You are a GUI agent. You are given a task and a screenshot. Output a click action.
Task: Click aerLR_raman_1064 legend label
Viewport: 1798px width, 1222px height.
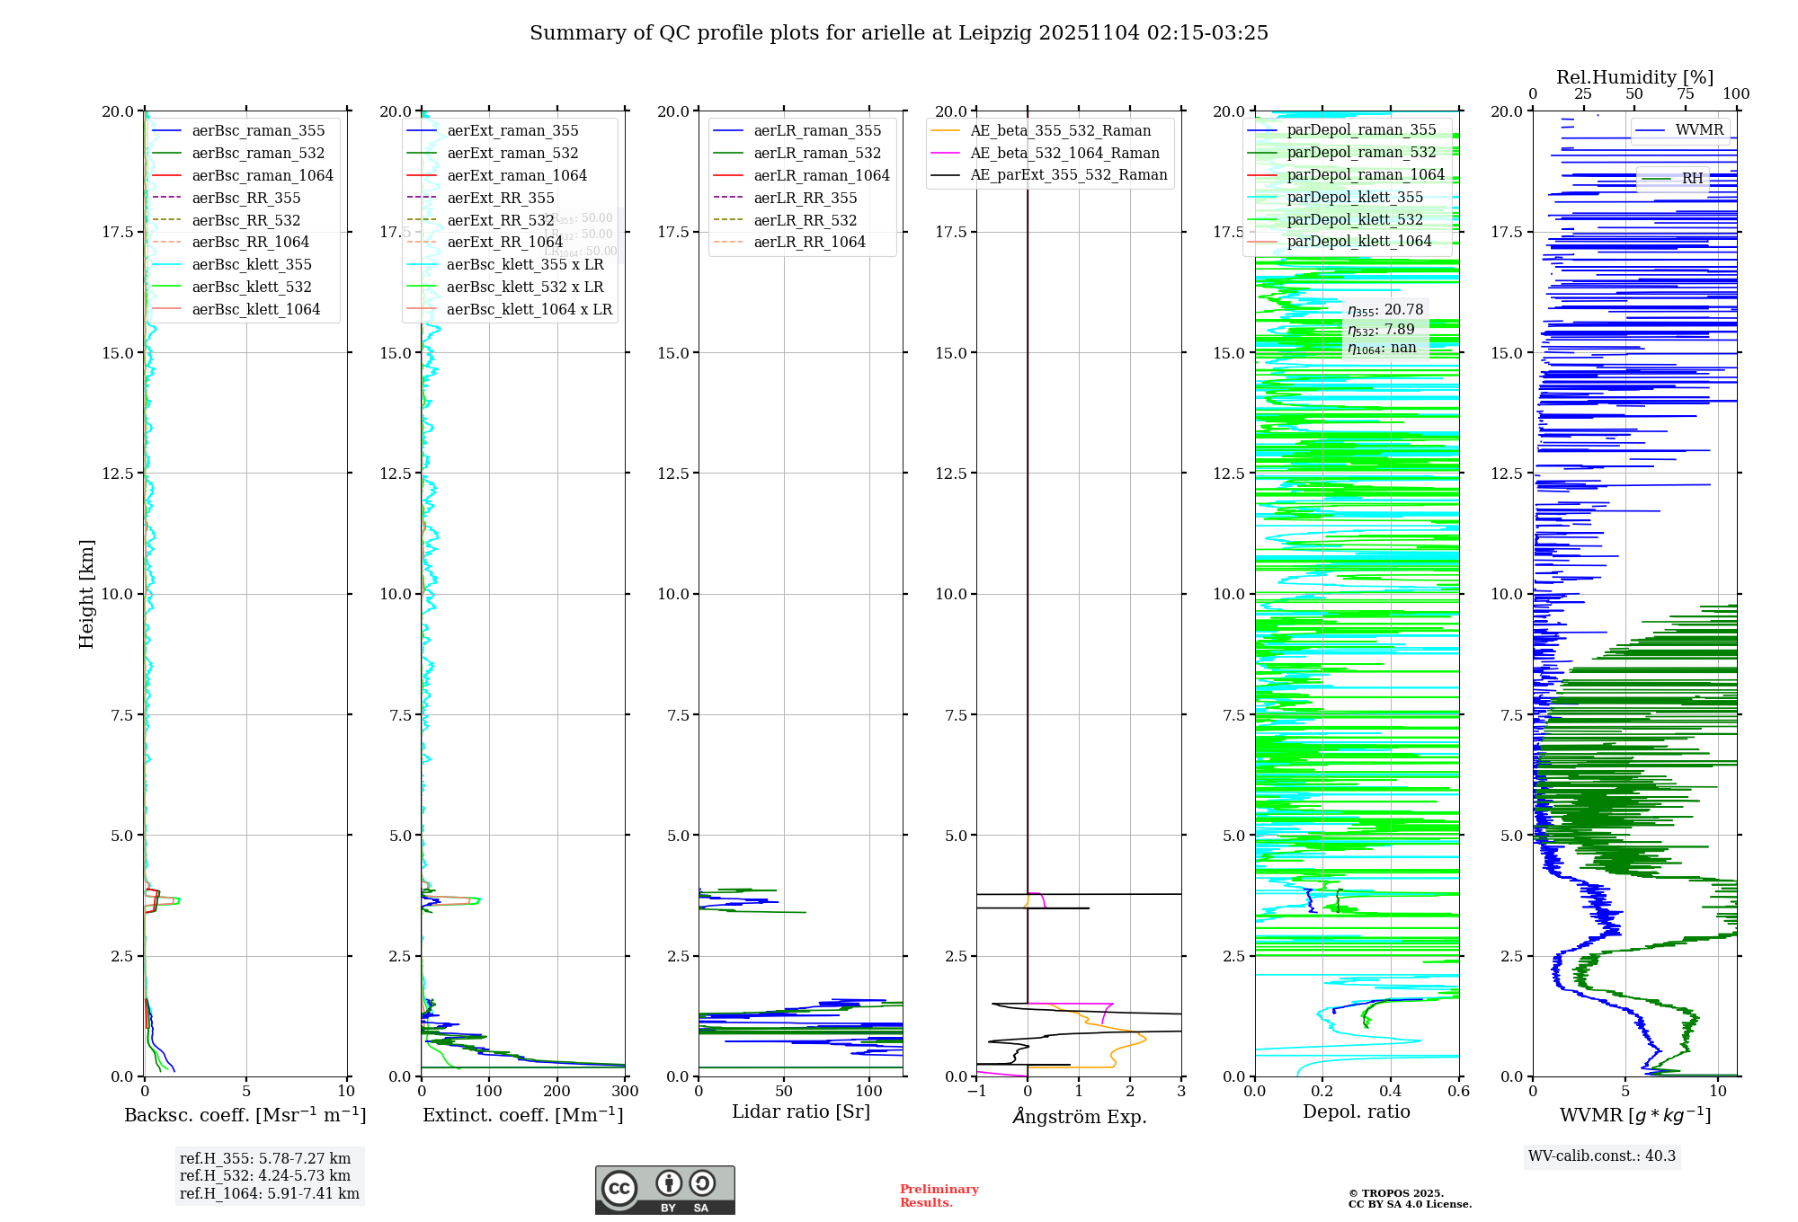pyautogui.click(x=822, y=176)
